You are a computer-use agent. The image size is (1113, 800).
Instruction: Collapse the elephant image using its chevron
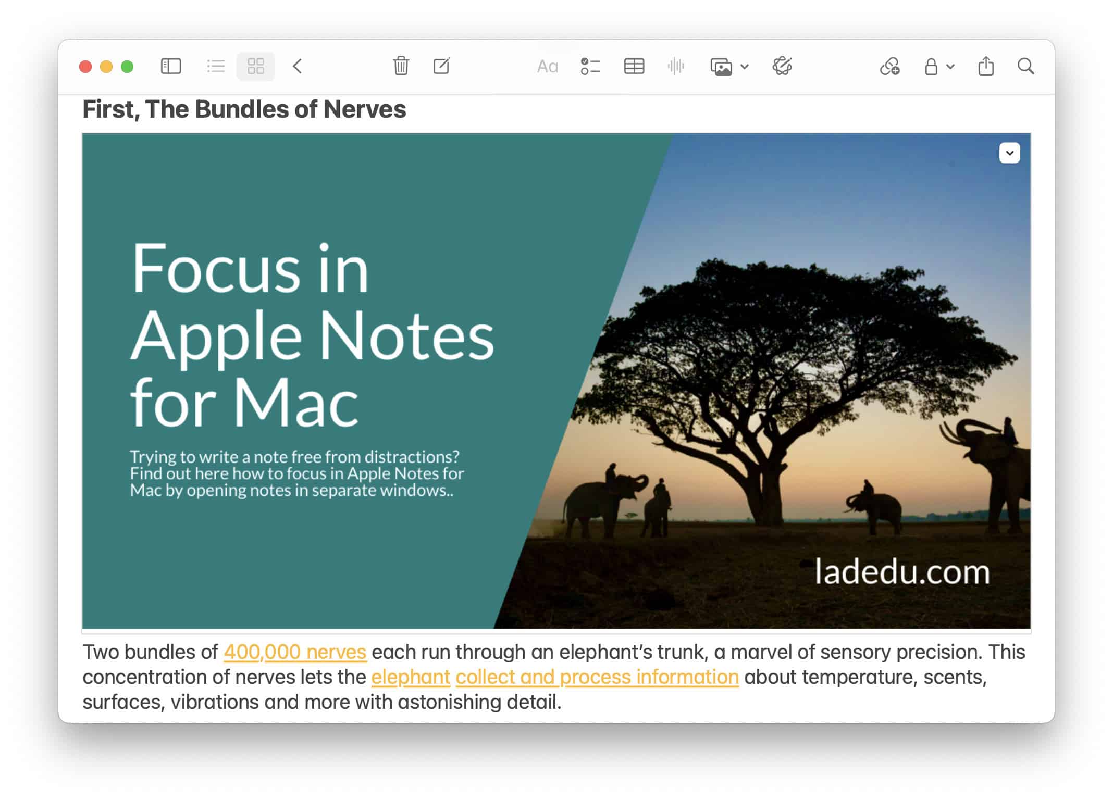point(1009,153)
